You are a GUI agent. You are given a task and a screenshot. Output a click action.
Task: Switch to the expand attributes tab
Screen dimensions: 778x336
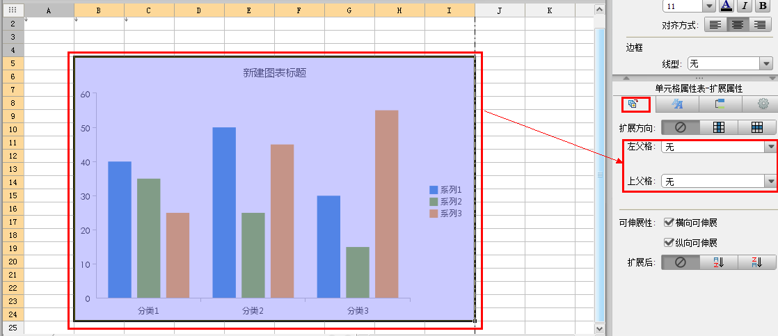(634, 104)
